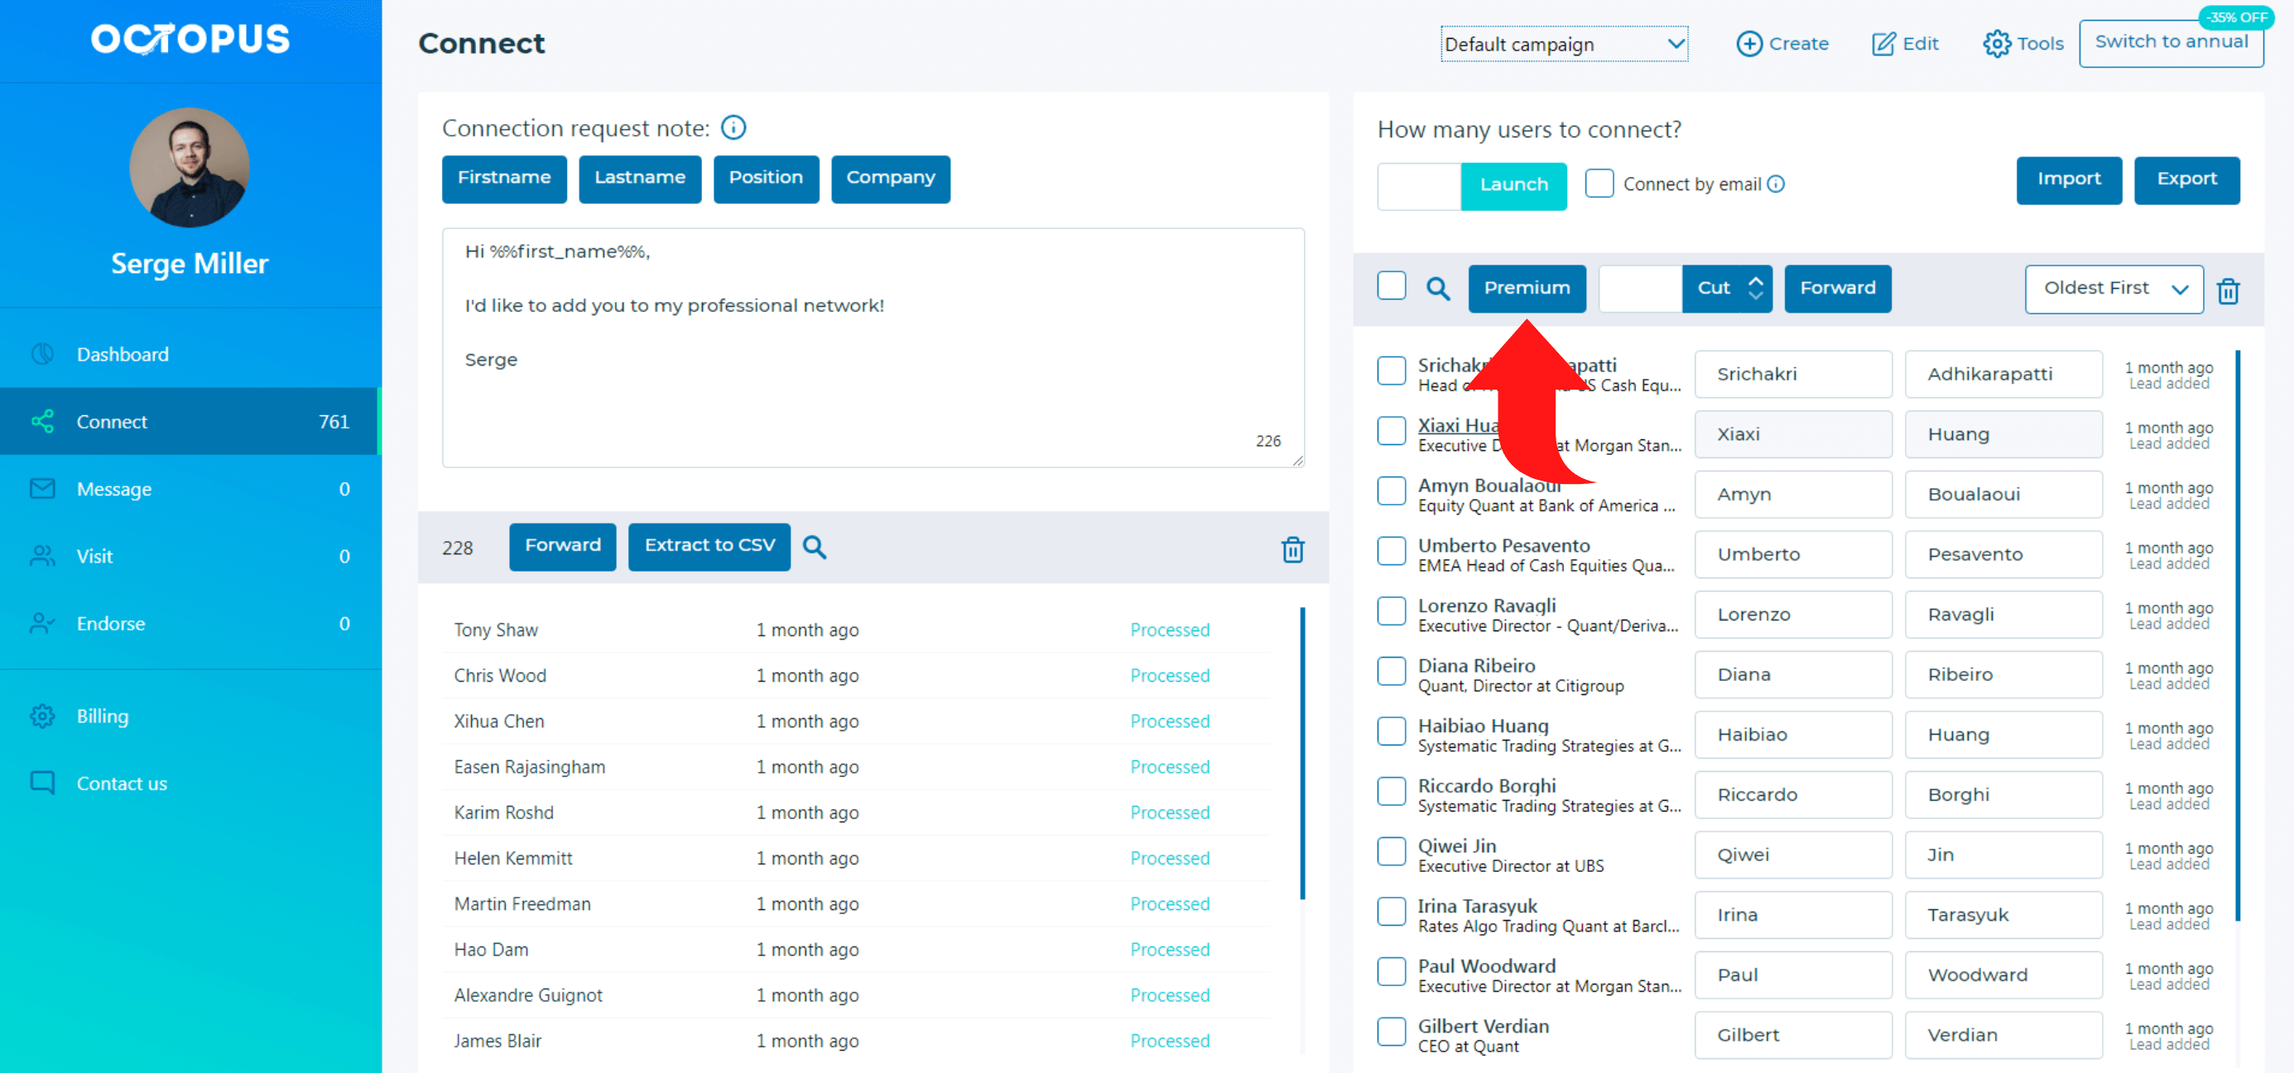Click the Switch to annual button
Image resolution: width=2294 pixels, height=1073 pixels.
coord(2171,42)
